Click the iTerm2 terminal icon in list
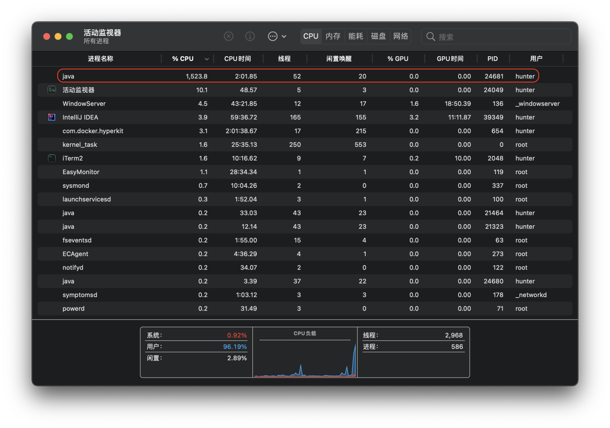This screenshot has height=428, width=610. click(51, 158)
